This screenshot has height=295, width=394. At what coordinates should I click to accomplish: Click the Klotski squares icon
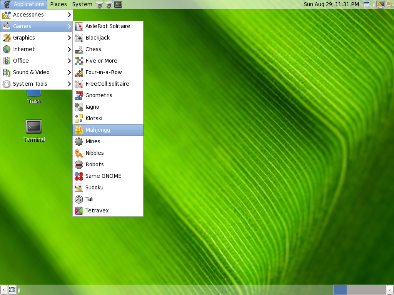click(x=79, y=119)
